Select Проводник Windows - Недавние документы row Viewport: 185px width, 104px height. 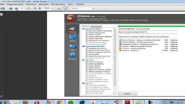(x=148, y=44)
